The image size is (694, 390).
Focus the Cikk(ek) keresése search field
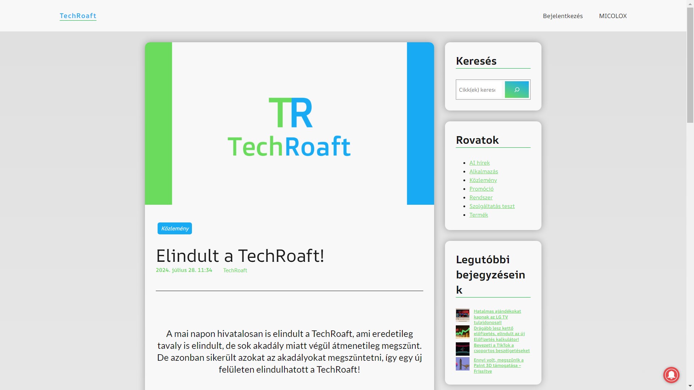coord(479,90)
